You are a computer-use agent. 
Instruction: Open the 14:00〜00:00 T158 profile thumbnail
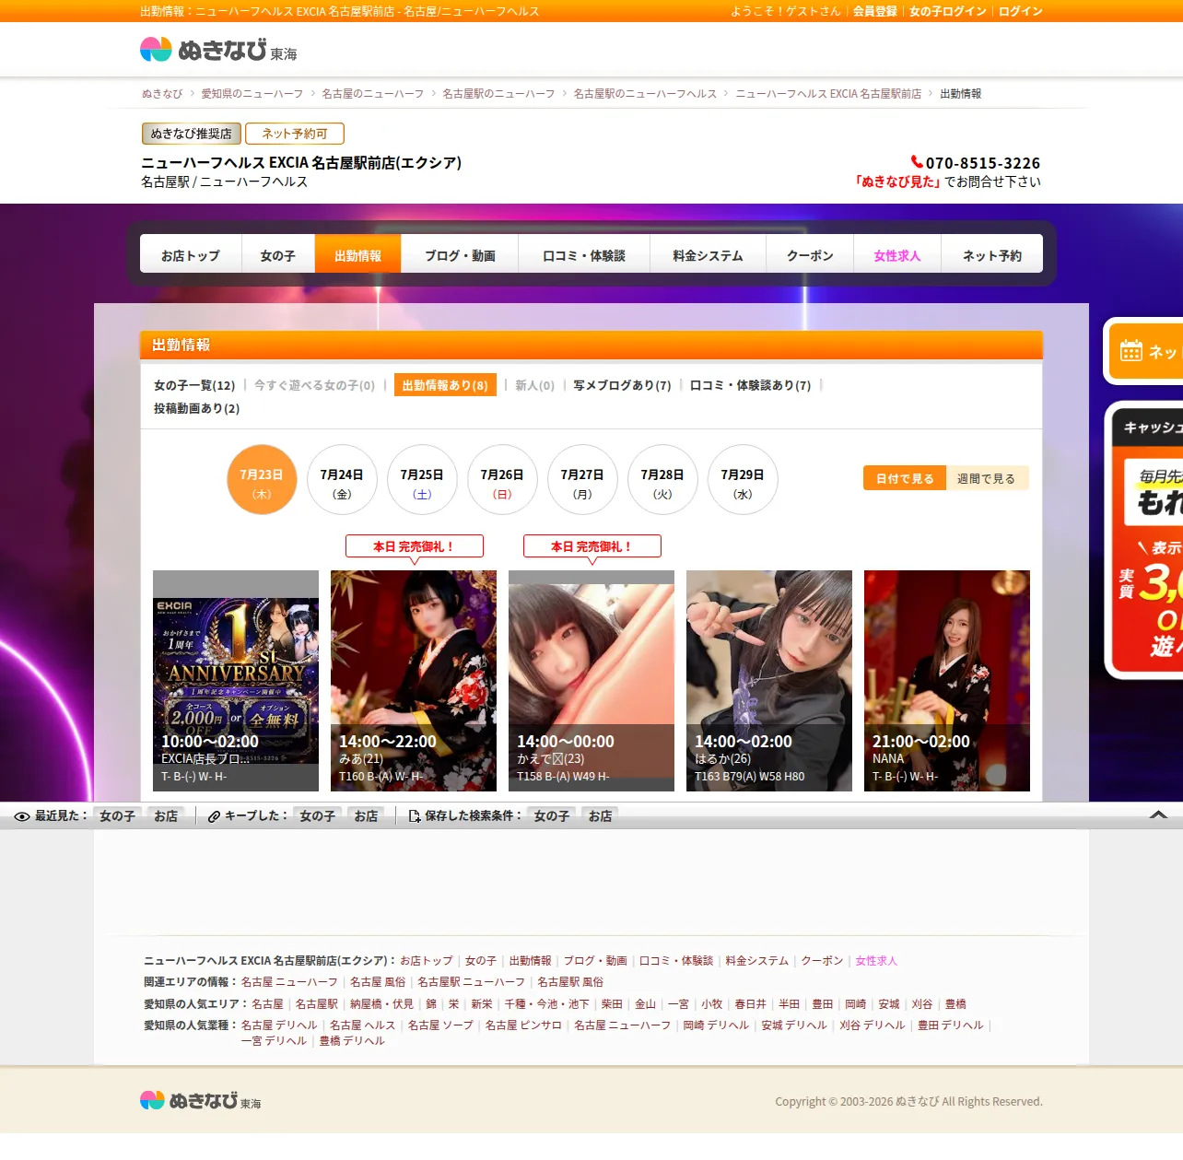click(x=591, y=681)
